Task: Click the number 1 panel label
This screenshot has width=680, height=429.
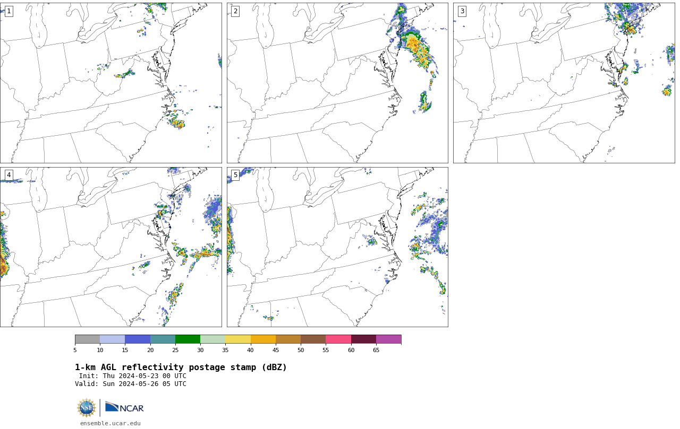Action: click(x=8, y=11)
